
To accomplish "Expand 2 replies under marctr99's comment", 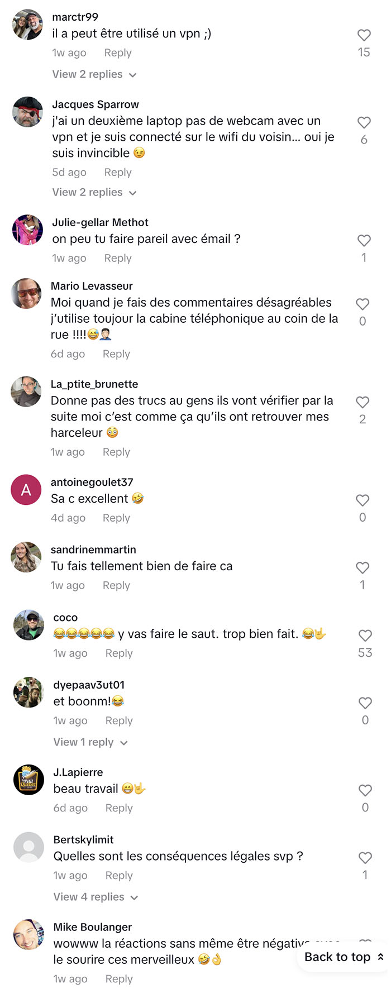I will [x=94, y=74].
